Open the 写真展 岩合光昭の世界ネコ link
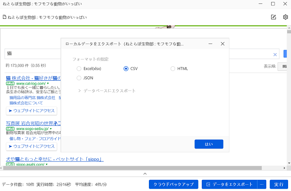The height and width of the screenshot is (191, 291). pos(33,123)
